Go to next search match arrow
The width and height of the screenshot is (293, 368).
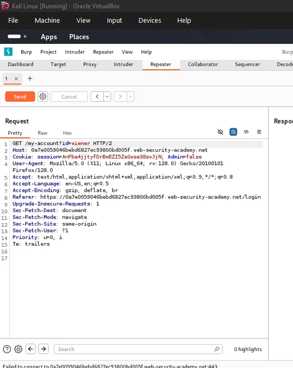tap(43, 349)
